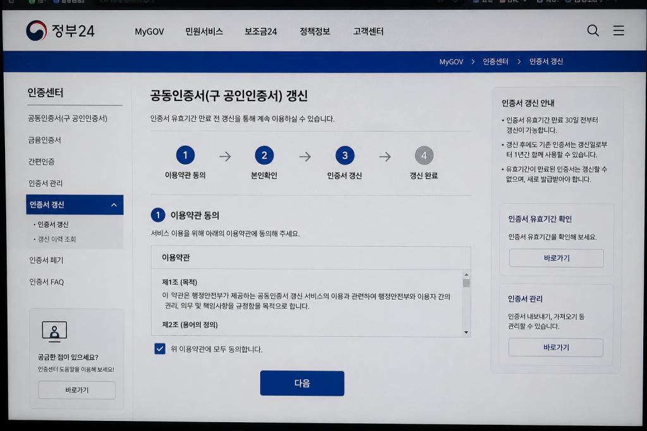Click the terms box scroll down arrow
Screen dimensions: 647x431
pos(466,332)
